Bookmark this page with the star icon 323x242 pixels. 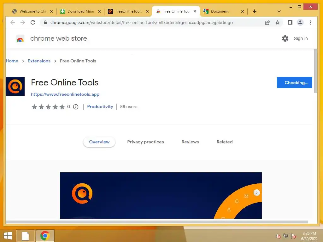click(278, 22)
